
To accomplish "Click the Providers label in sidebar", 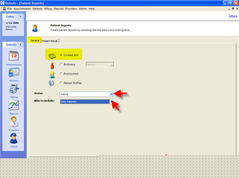I will (x=14, y=130).
